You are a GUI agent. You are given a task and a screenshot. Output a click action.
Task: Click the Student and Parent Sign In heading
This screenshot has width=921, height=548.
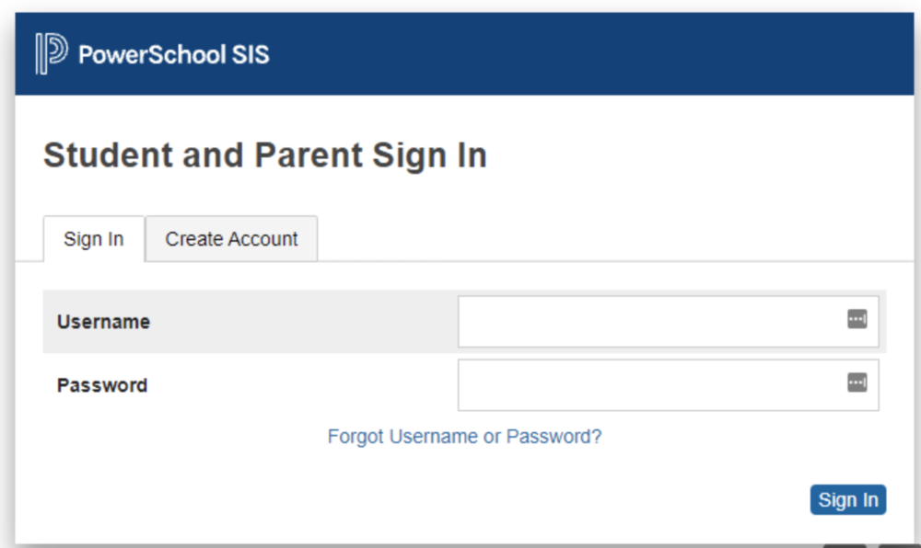[265, 154]
